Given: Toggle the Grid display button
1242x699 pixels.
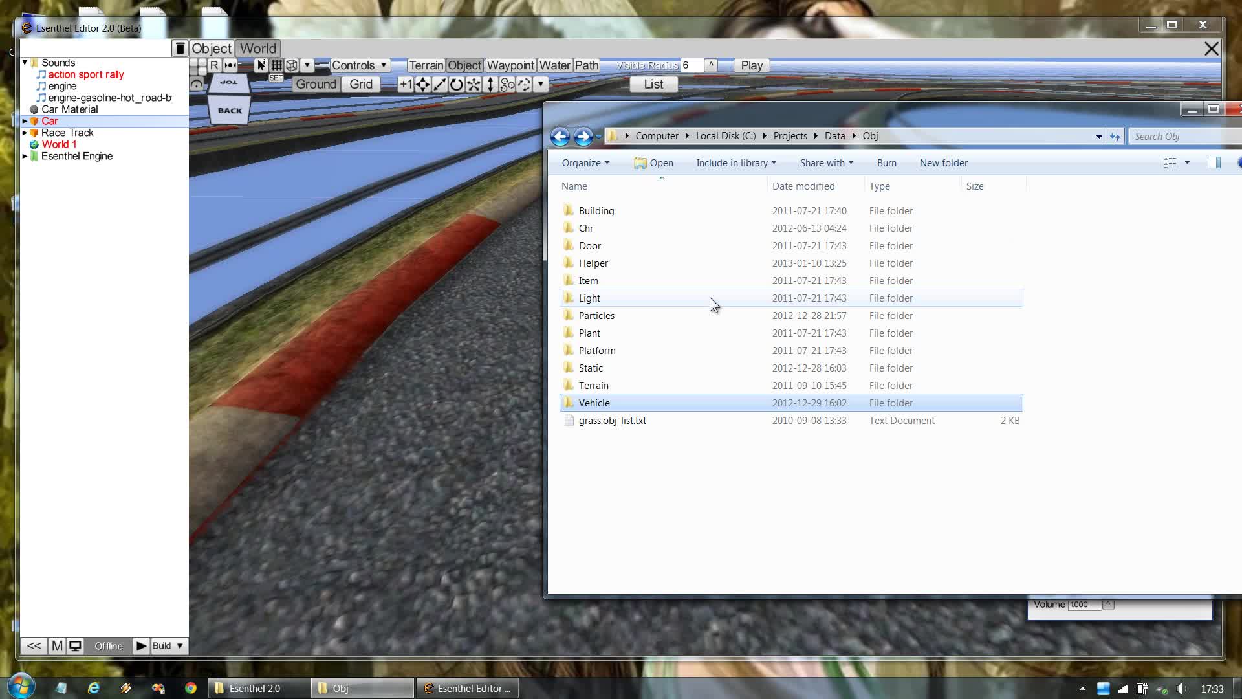Looking at the screenshot, I should [361, 84].
